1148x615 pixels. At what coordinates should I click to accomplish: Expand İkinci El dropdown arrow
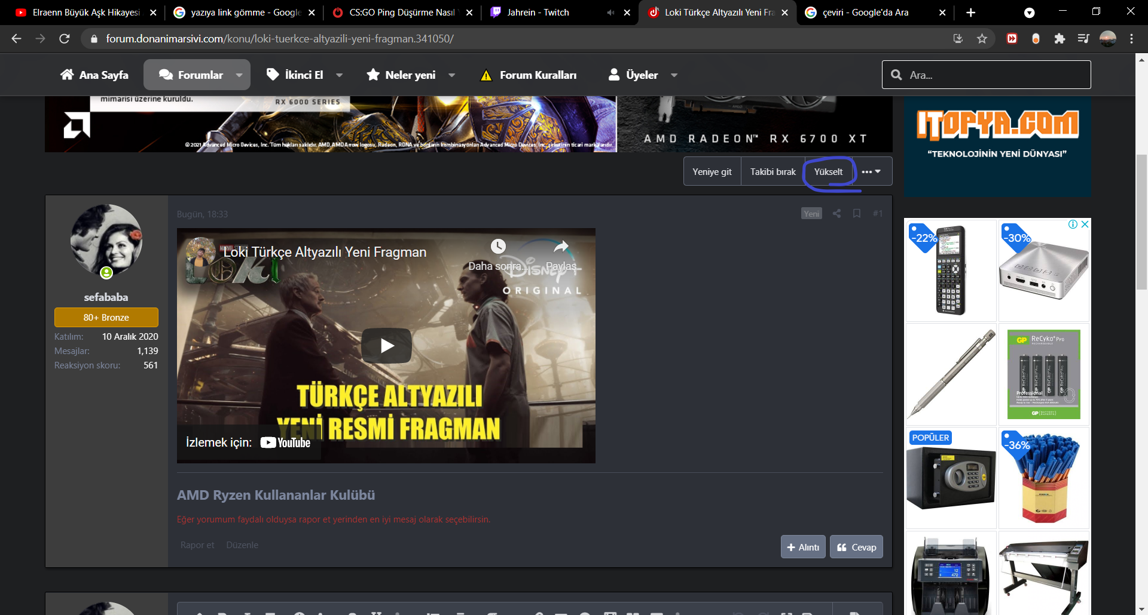pos(339,75)
